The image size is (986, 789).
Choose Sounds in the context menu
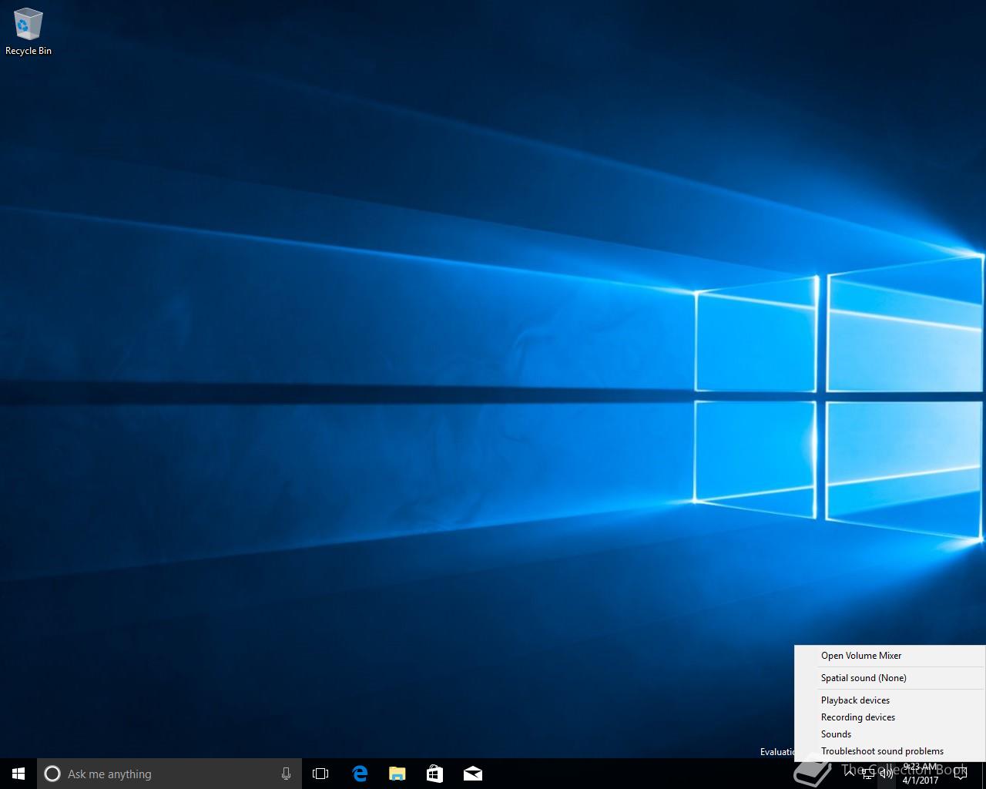click(x=890, y=734)
